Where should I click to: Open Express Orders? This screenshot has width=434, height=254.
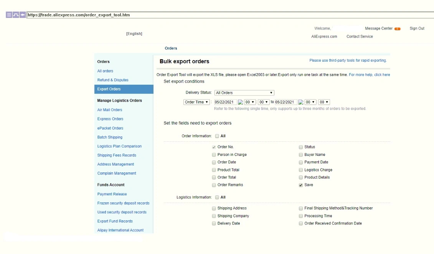110,119
